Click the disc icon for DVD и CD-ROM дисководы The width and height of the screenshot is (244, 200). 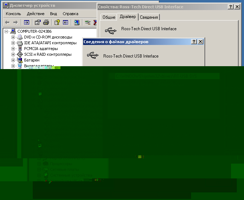(x=20, y=37)
